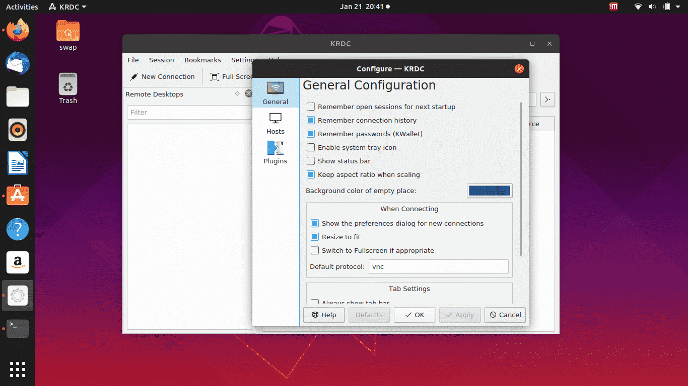This screenshot has height=386, width=688.
Task: Open Settings gear in the dock
Action: [x=18, y=296]
